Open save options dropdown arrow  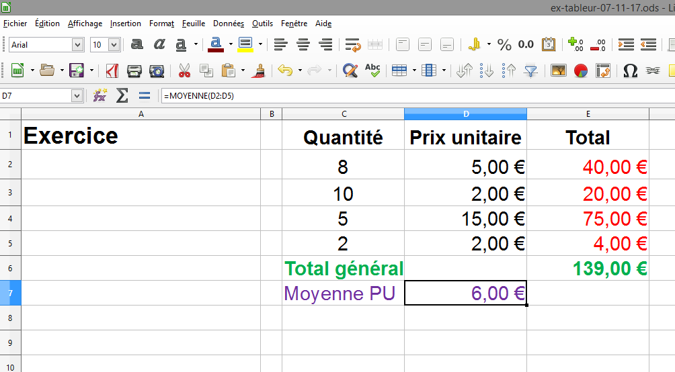[x=91, y=70]
